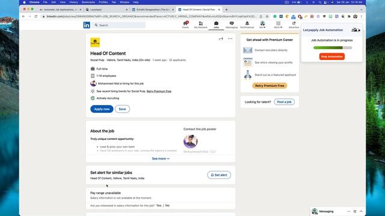Open the job's three-dot more menu
This screenshot has width=385, height=216.
coord(230,38)
